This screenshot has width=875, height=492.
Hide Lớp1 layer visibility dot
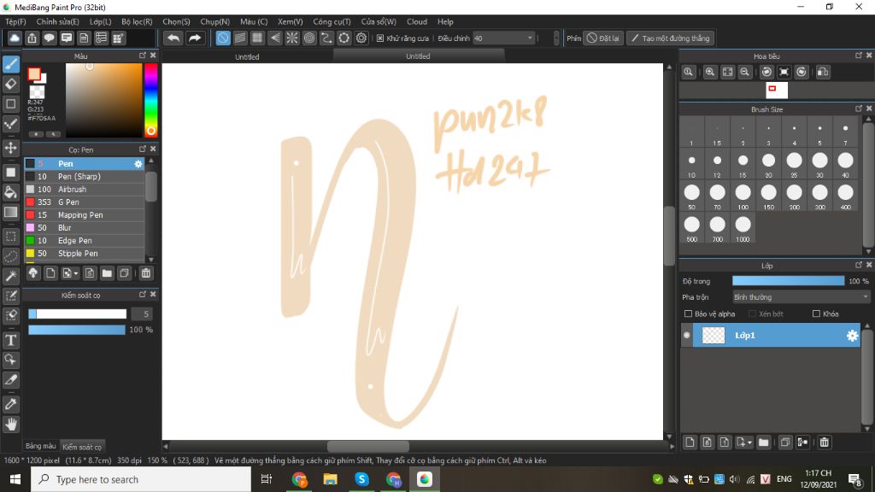point(687,335)
